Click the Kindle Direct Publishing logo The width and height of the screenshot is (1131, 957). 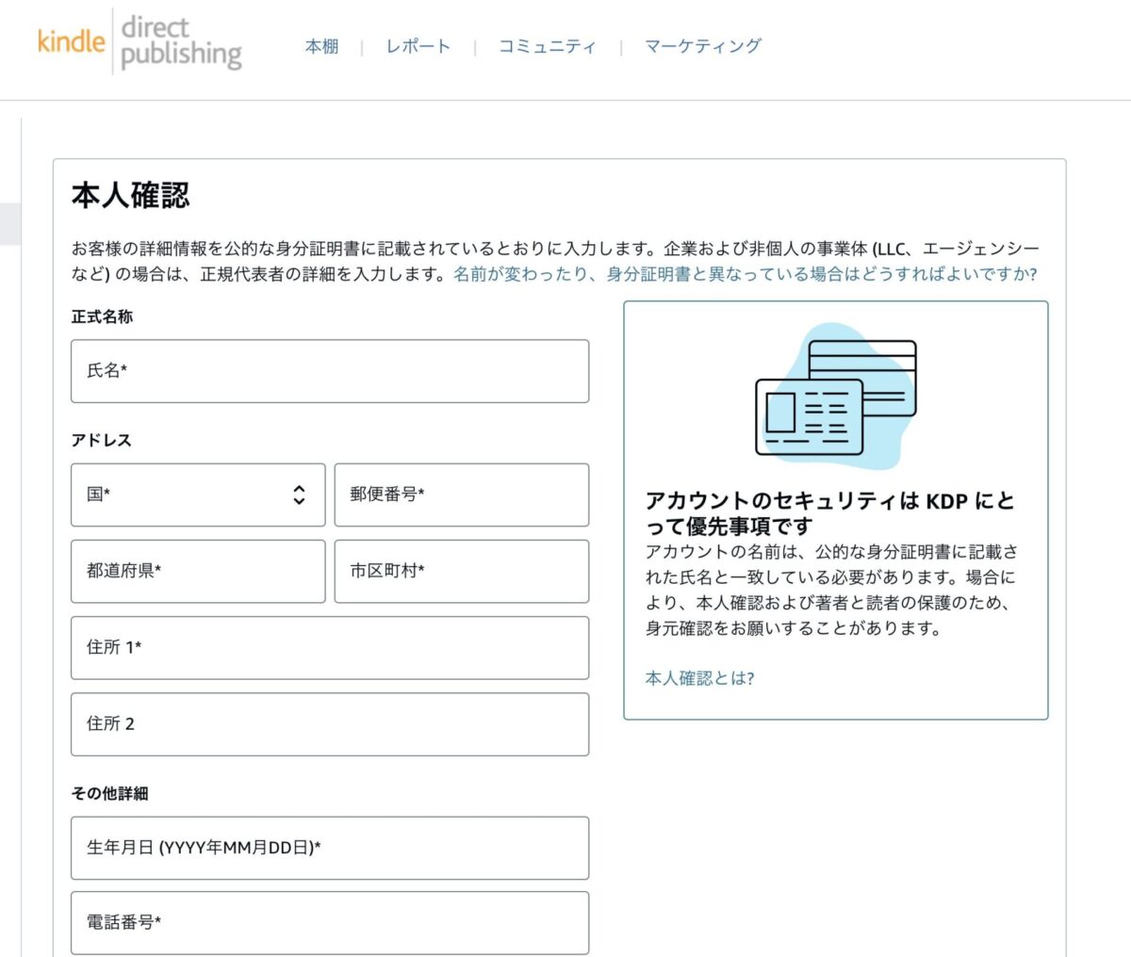(x=139, y=42)
